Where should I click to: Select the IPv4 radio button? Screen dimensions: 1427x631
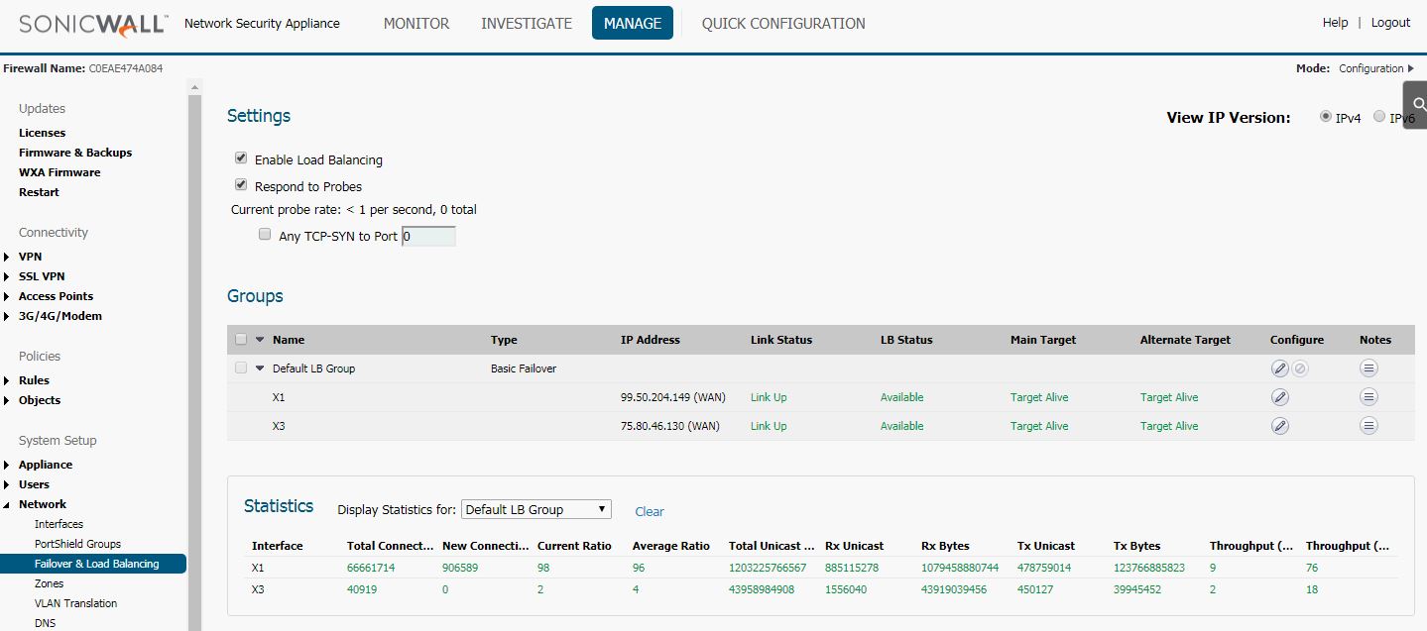point(1326,117)
